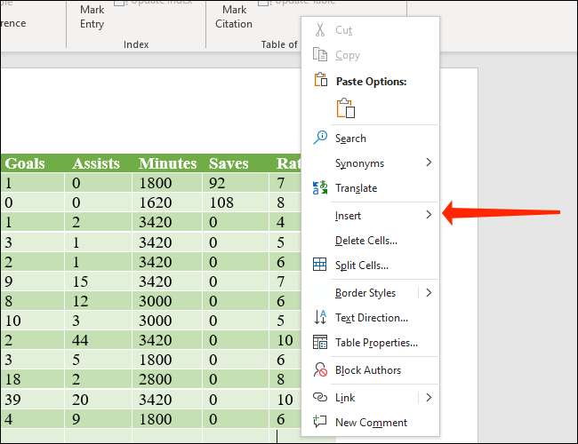578x444 pixels.
Task: Click the Mark Citation button
Action: pyautogui.click(x=234, y=17)
